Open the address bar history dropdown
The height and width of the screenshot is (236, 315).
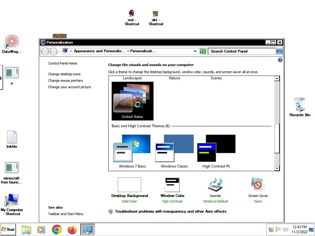coord(195,51)
